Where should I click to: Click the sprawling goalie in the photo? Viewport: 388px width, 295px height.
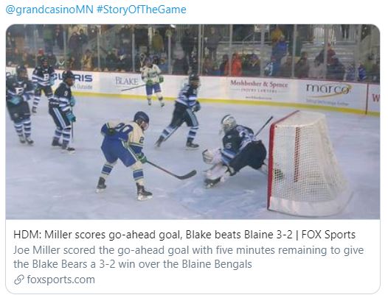pyautogui.click(x=234, y=150)
